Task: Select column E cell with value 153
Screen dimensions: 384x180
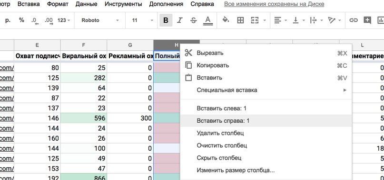Action: tap(37, 169)
